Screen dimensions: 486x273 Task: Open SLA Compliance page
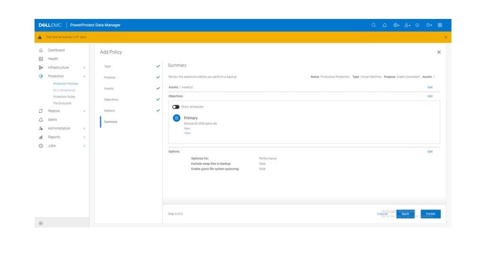[64, 90]
